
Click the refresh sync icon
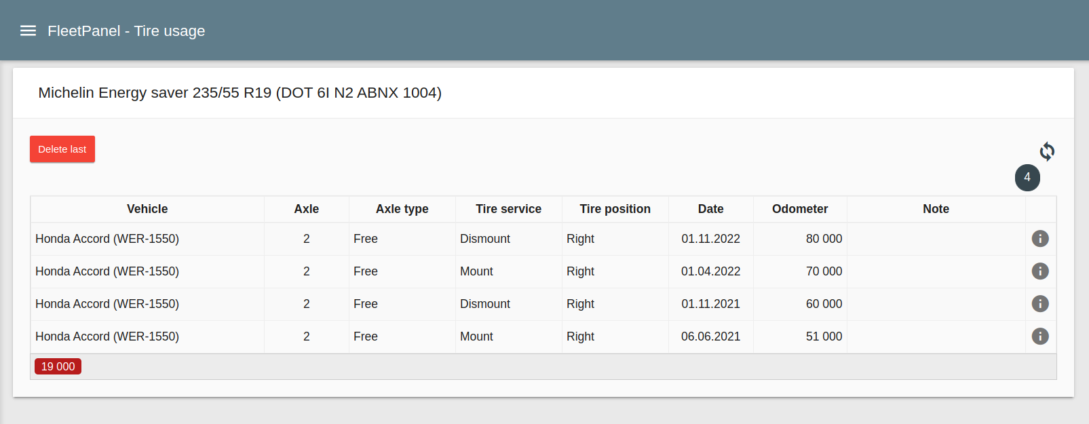(1047, 151)
